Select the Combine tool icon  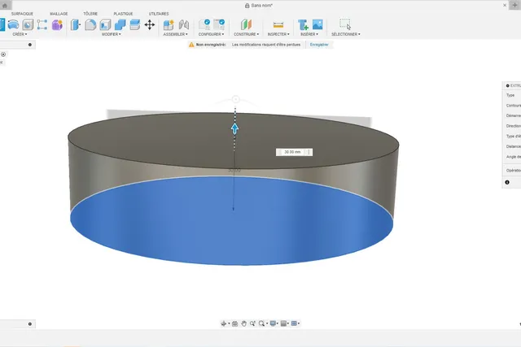[120, 24]
